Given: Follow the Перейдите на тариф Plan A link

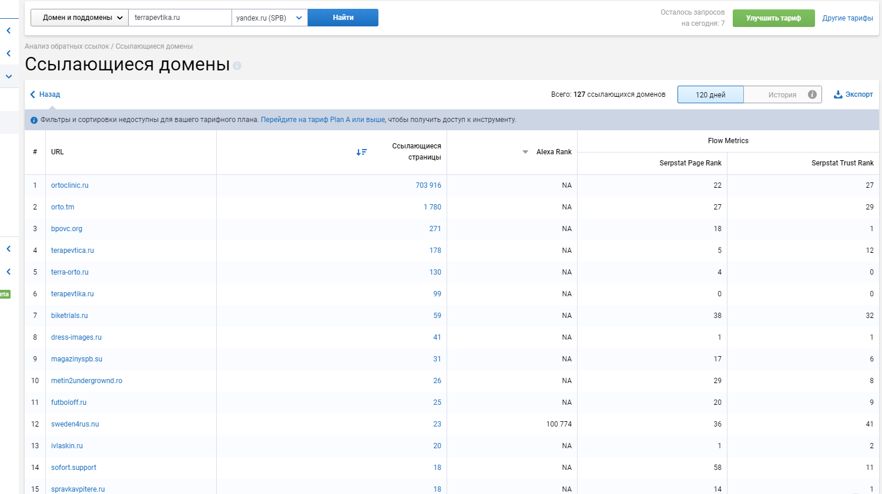Looking at the screenshot, I should (x=323, y=120).
